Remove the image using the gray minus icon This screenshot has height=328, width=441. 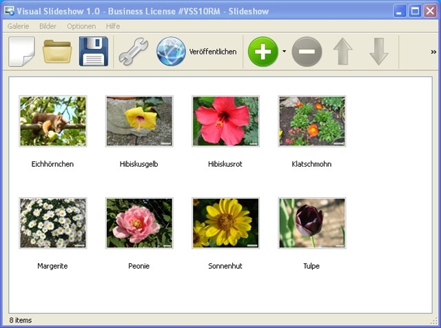pos(307,52)
